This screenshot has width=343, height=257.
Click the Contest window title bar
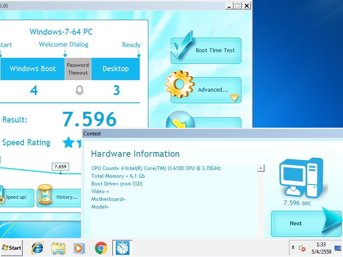click(213, 134)
